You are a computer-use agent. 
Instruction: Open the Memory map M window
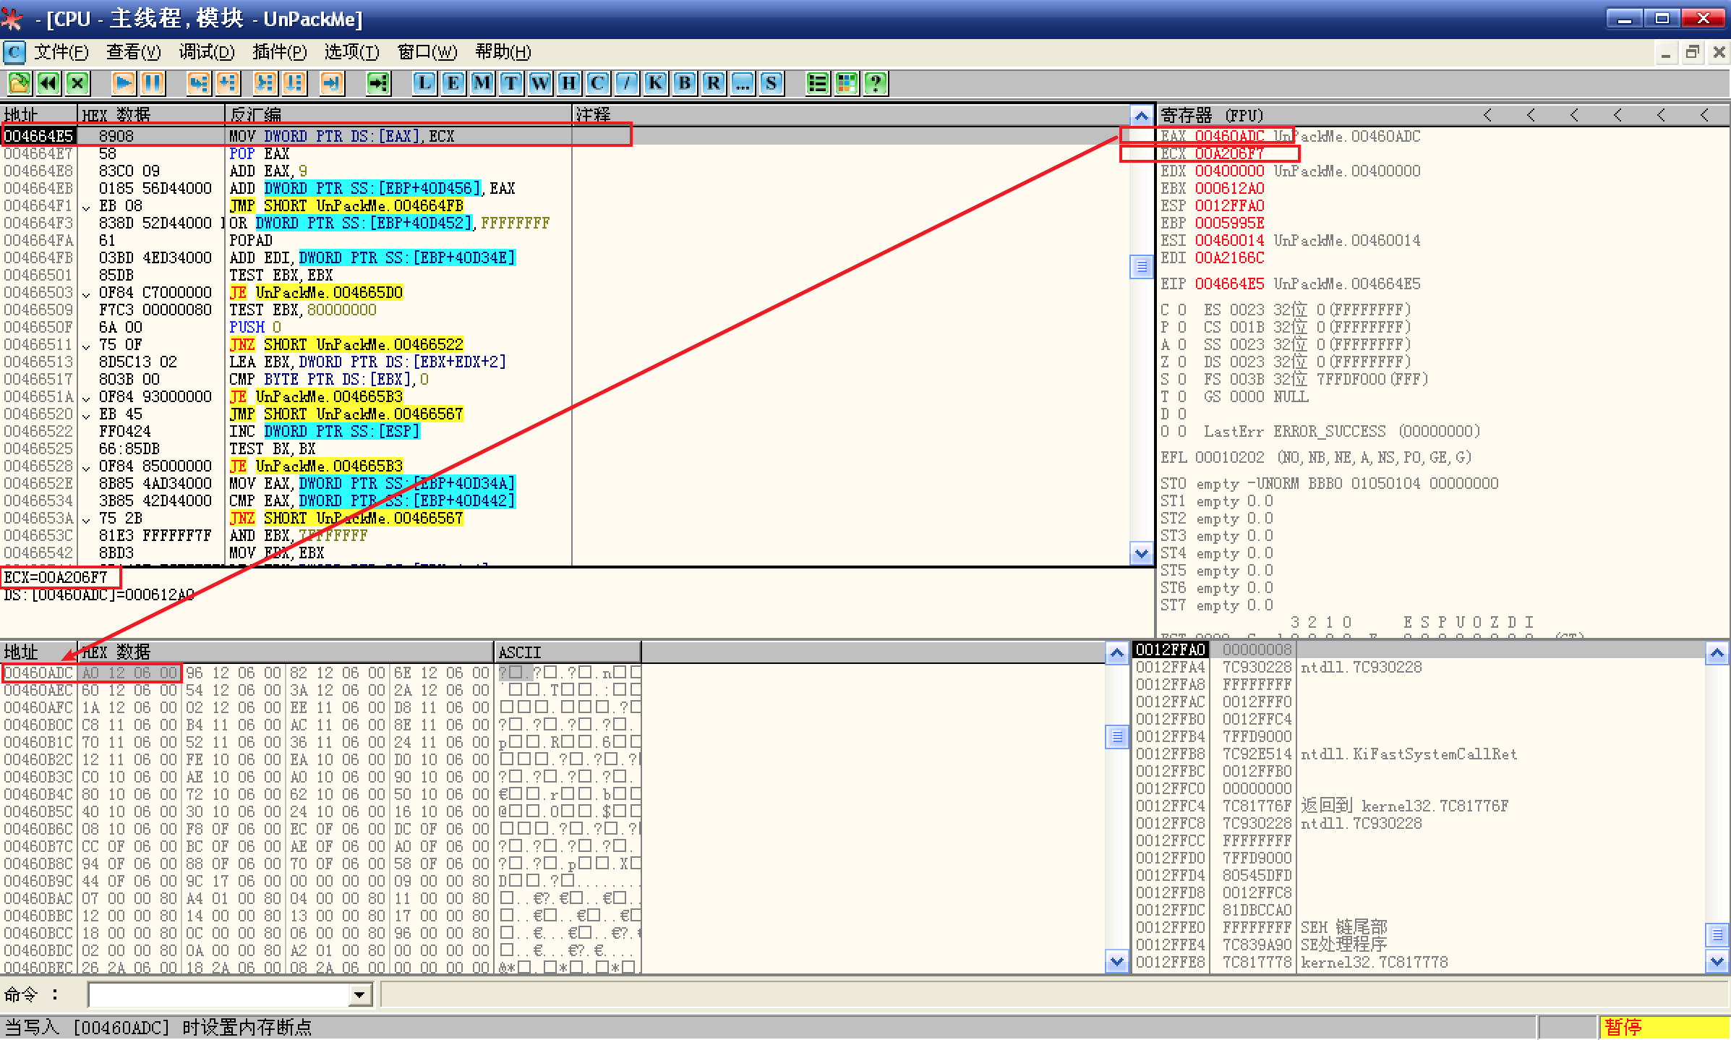(x=482, y=83)
